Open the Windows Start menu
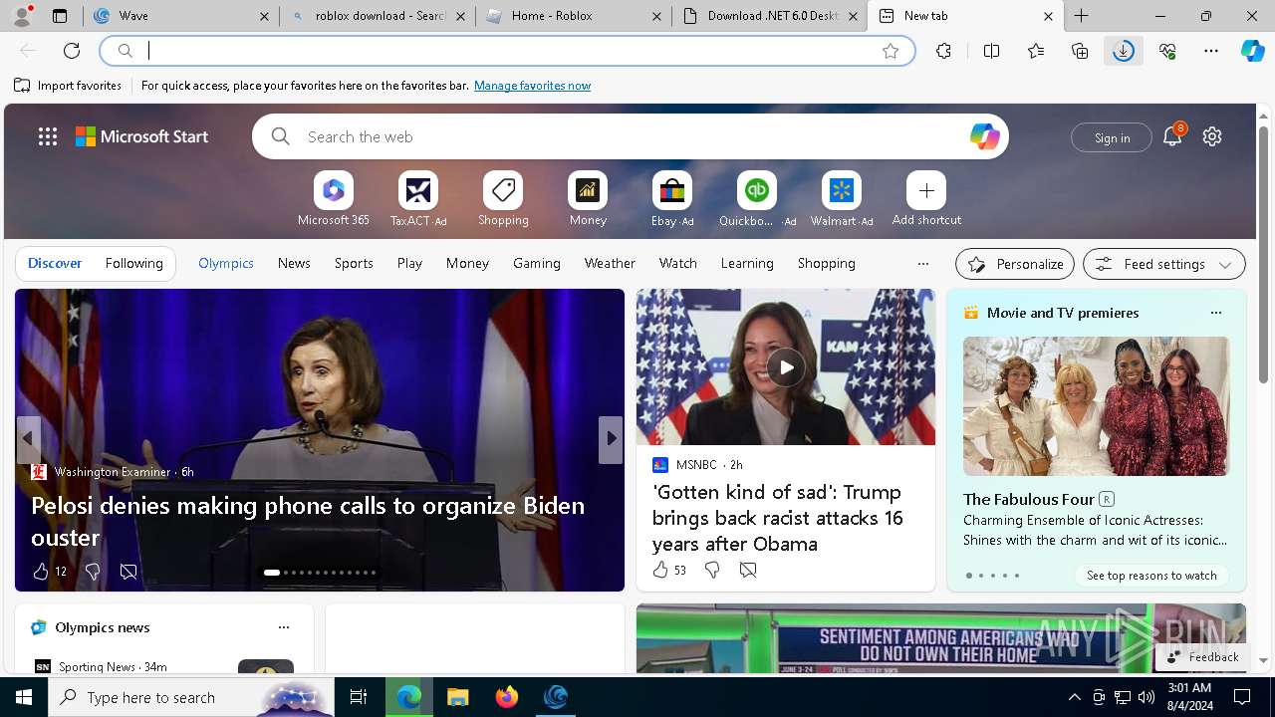The image size is (1275, 717). pyautogui.click(x=24, y=697)
